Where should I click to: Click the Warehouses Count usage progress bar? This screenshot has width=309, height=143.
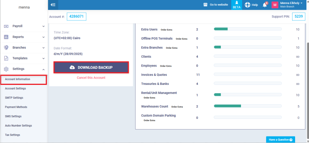point(248,106)
